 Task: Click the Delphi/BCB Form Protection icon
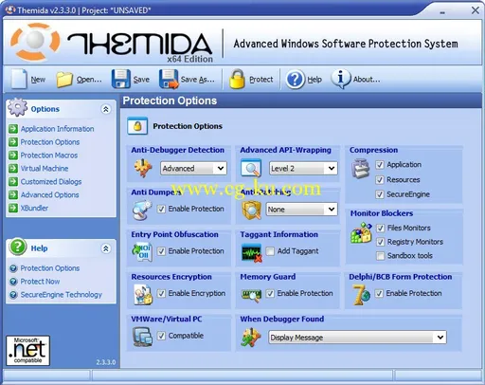point(361,295)
